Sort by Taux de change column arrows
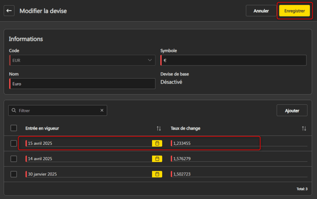Screen dimensions: 317x199 pos(304,128)
